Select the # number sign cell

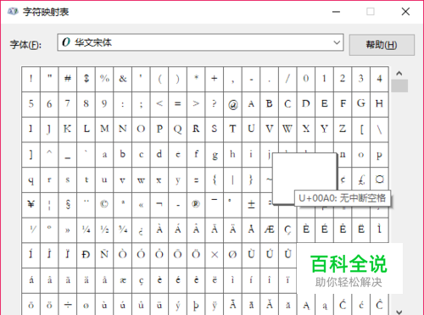pyautogui.click(x=68, y=79)
